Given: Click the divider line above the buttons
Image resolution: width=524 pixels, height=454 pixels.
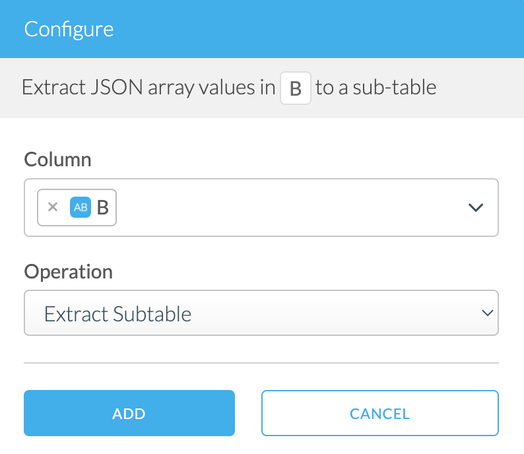Looking at the screenshot, I should (x=261, y=362).
